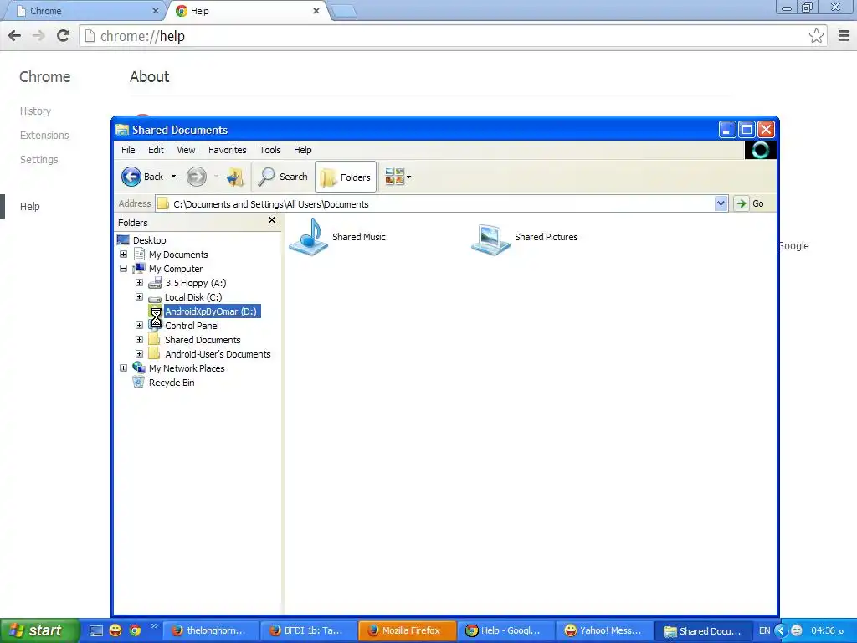
Task: Click Show Desktop quick launch icon
Action: tap(96, 630)
